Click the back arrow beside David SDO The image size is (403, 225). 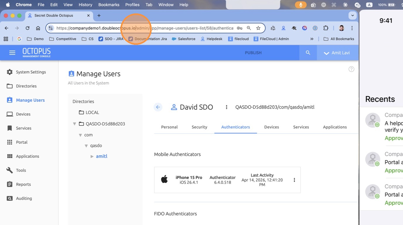pos(158,107)
